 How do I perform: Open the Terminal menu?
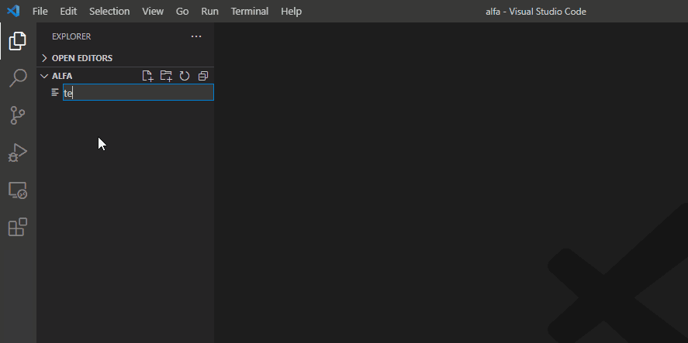(x=249, y=12)
